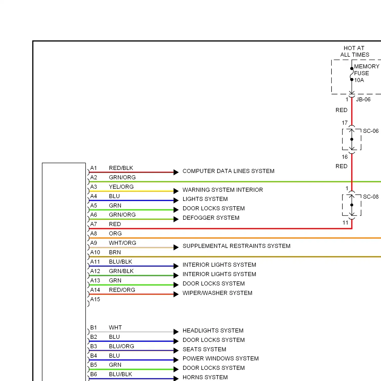Click the SC-06 connector label
The width and height of the screenshot is (381, 381).
pos(371,131)
